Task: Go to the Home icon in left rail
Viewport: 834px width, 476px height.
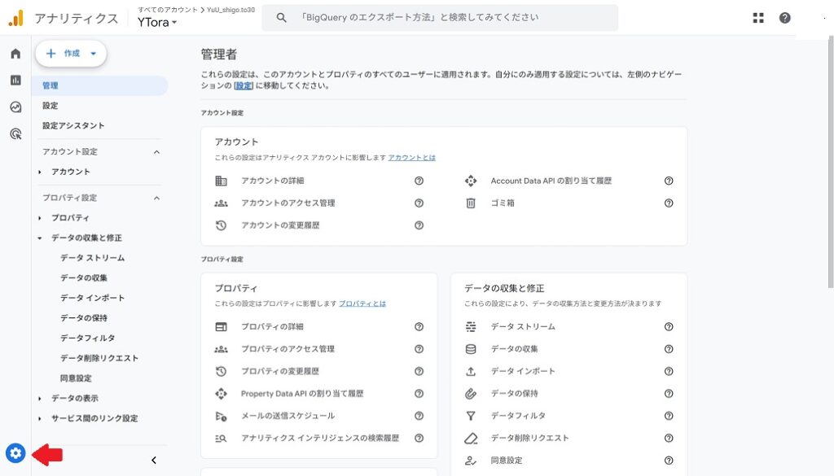Action: [x=15, y=54]
